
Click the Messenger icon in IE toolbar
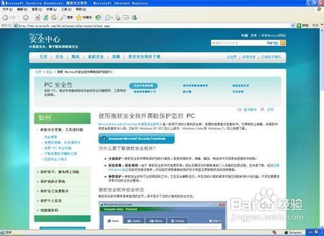coord(134,17)
